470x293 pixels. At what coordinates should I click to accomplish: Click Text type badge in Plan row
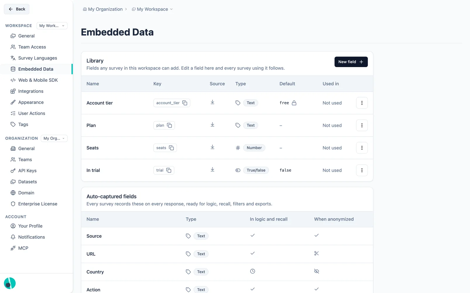click(x=251, y=125)
